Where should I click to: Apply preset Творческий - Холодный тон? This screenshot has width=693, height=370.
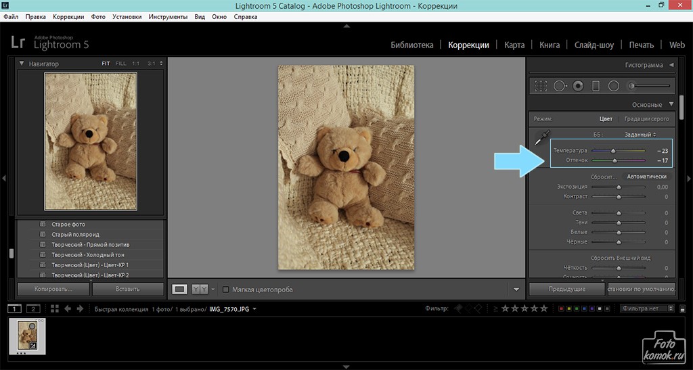pyautogui.click(x=88, y=255)
